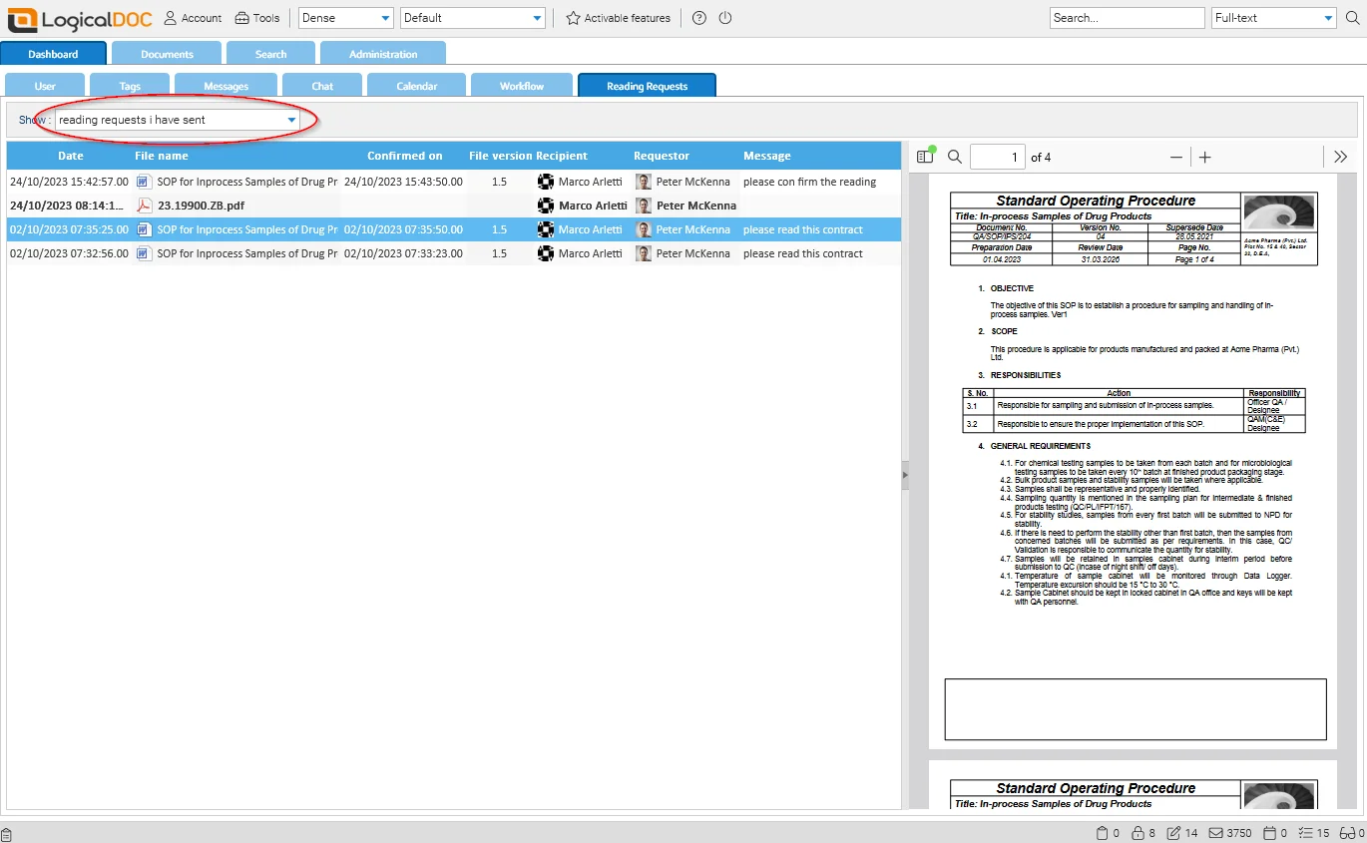Screen dimensions: 1367x843
Task: Click the checked-out documents pencil icon in status bar
Action: [x=1174, y=832]
